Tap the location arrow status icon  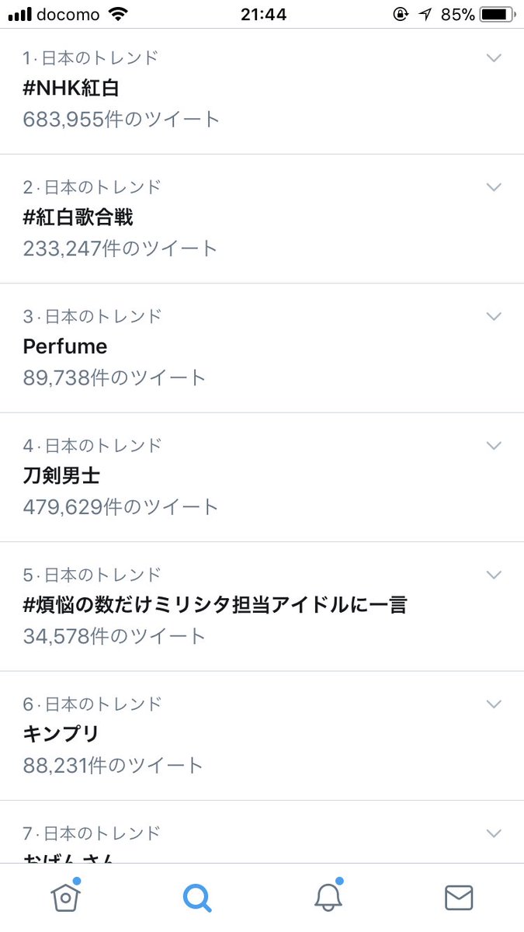coord(425,14)
